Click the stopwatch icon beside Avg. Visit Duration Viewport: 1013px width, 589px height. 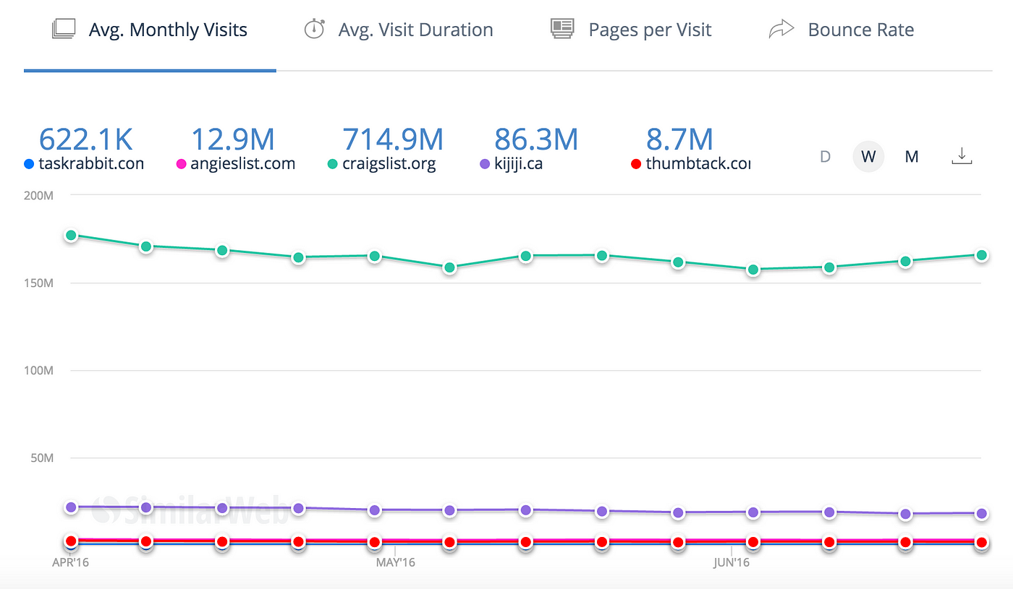(x=314, y=30)
